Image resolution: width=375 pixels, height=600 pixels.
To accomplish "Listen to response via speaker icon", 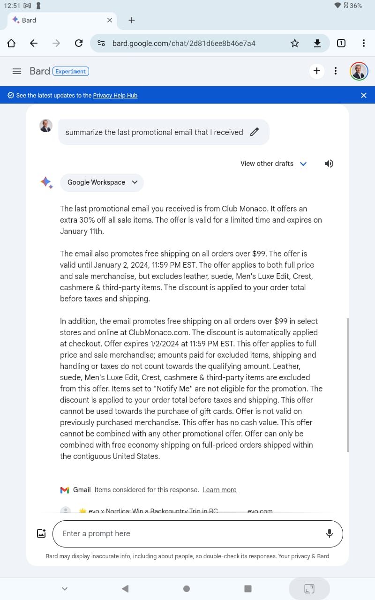I will (329, 164).
